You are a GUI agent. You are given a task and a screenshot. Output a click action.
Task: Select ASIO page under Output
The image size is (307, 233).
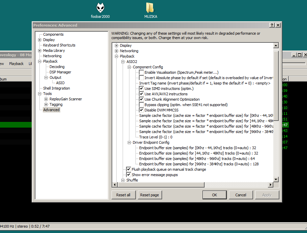click(x=60, y=83)
